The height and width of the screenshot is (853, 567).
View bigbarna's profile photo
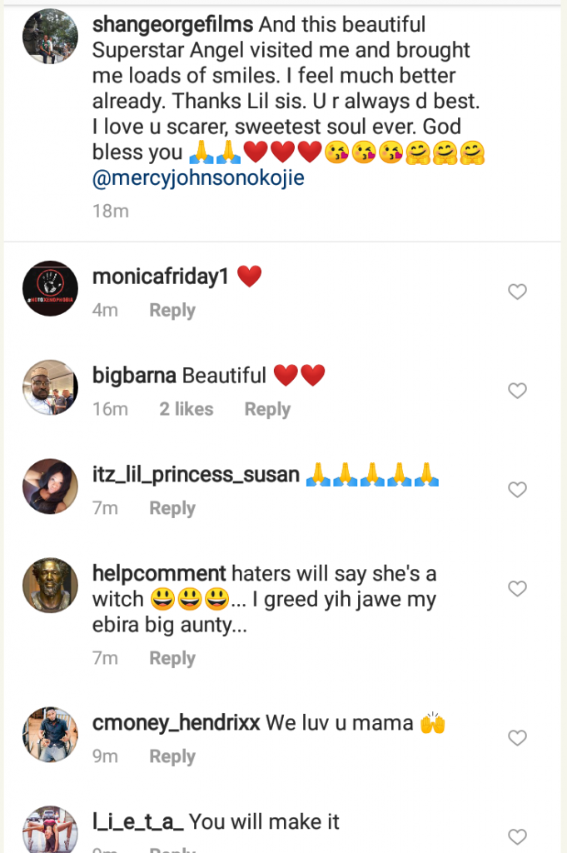point(50,387)
